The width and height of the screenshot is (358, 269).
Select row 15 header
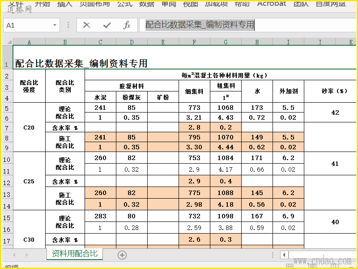tap(7, 217)
